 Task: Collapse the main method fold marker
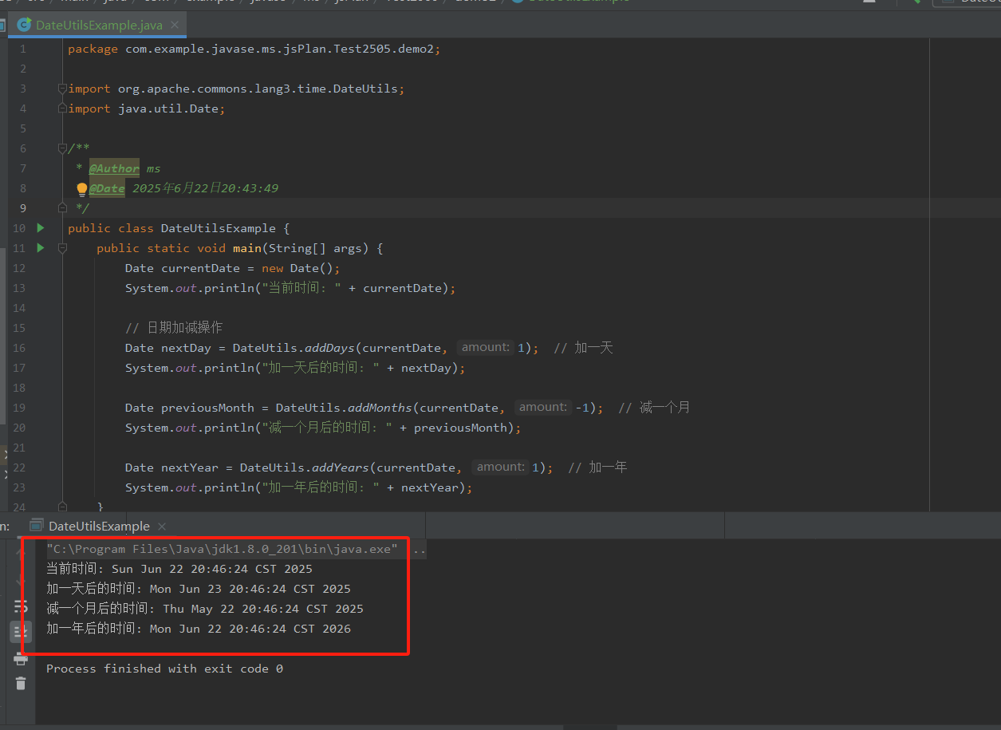point(62,248)
